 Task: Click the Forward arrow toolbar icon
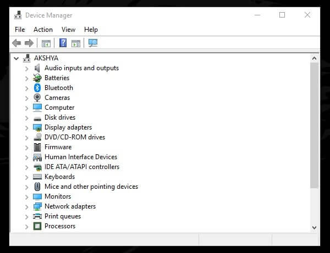(x=29, y=43)
